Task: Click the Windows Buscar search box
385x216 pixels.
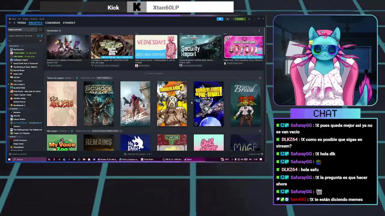Action: click(29, 160)
